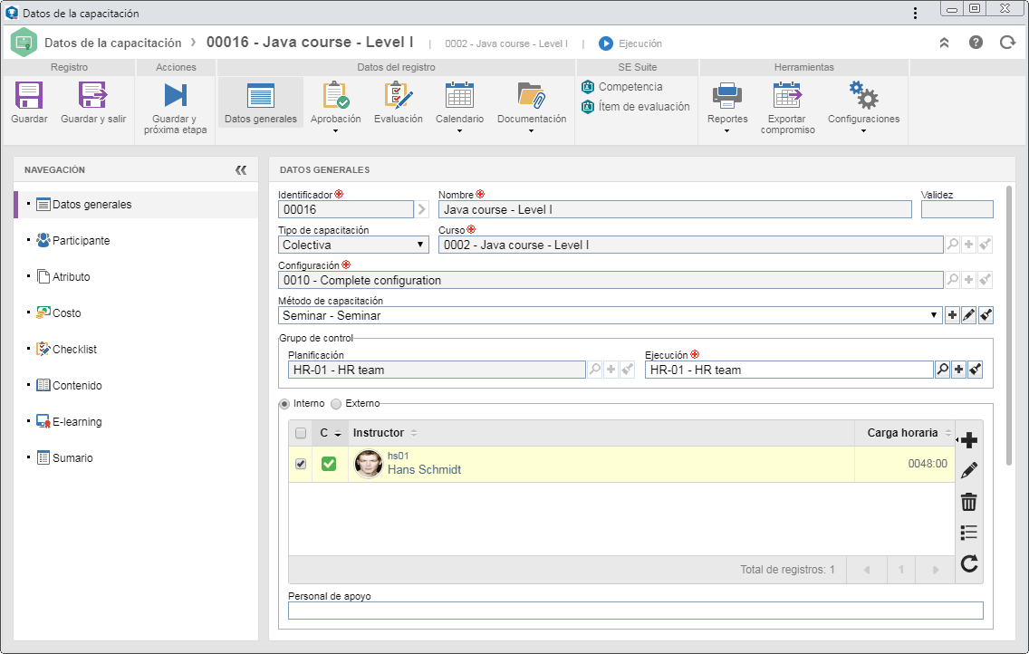Collapse the ribbon with double chevron
This screenshot has width=1029, height=654.
tap(945, 43)
